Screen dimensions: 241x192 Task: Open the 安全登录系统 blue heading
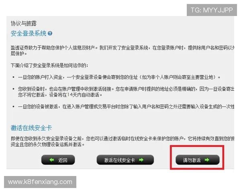29,33
